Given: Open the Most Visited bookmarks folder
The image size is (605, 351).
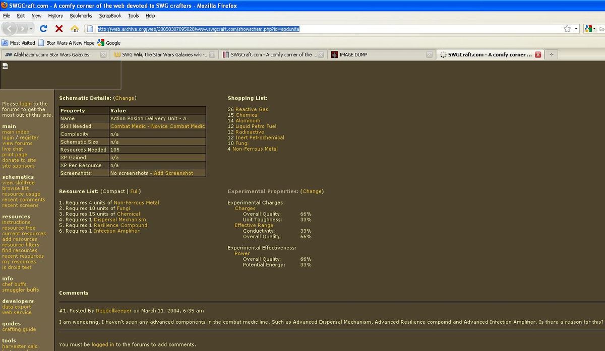Looking at the screenshot, I should click(x=19, y=43).
